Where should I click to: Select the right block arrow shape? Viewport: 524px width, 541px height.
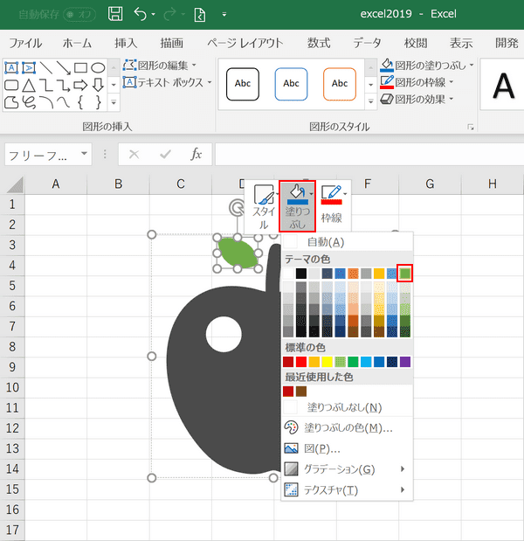tap(80, 86)
